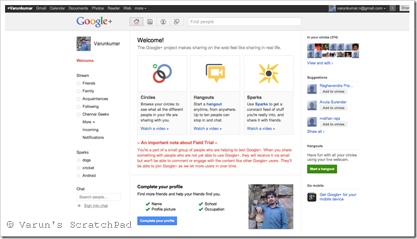The image size is (417, 239).
Task: Click the large profile photo at bottom
Action: pyautogui.click(x=270, y=207)
